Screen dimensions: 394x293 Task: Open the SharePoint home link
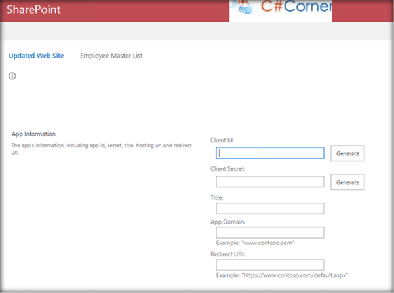pos(33,10)
